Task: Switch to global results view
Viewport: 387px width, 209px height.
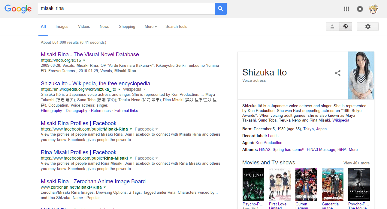Action: tap(346, 26)
